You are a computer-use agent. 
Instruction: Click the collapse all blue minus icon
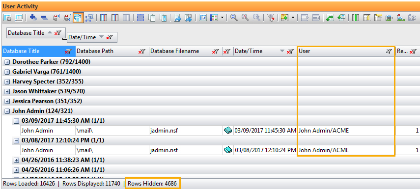(45, 18)
